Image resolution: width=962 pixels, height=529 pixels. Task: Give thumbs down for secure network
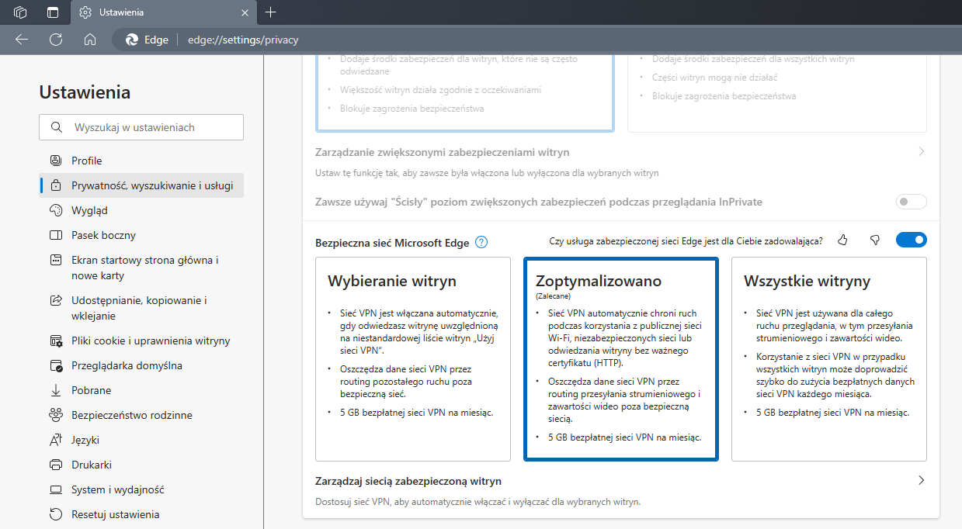pyautogui.click(x=875, y=240)
